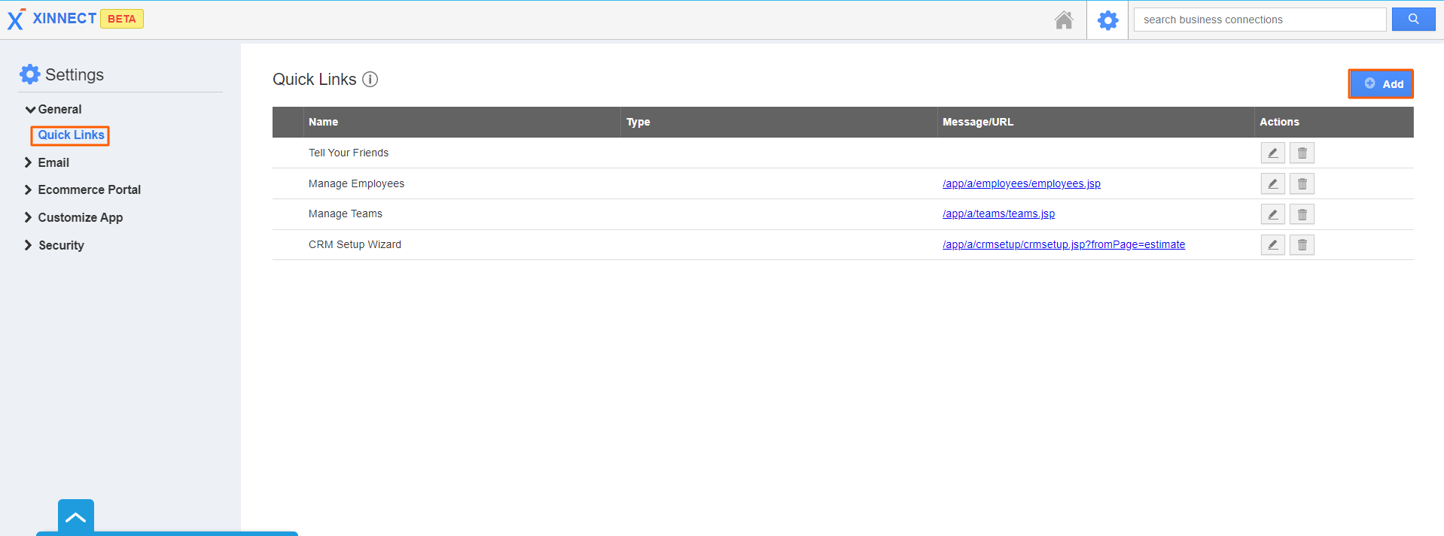
Task: Edit the Manage Employees quick link
Action: (1272, 183)
